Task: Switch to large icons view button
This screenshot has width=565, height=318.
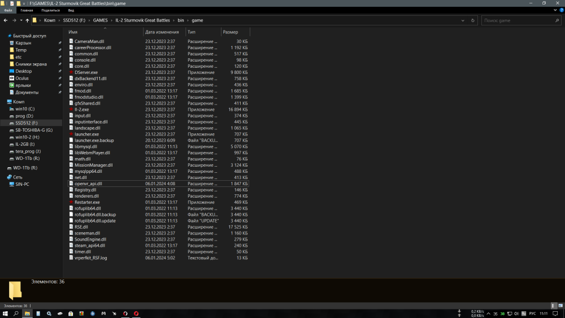Action: pyautogui.click(x=560, y=306)
